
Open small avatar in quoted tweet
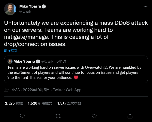pyautogui.click(x=10, y=61)
